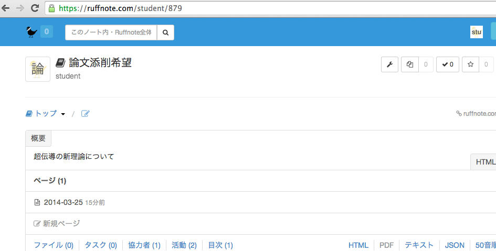Open the wrench settings button
This screenshot has width=496, height=251.
tap(389, 64)
